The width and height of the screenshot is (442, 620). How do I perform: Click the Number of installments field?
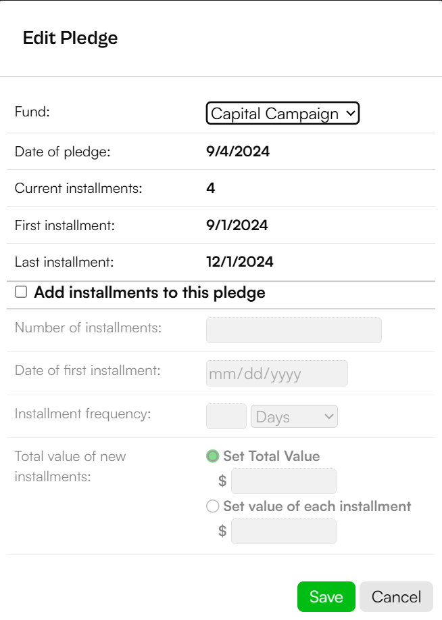(x=293, y=330)
